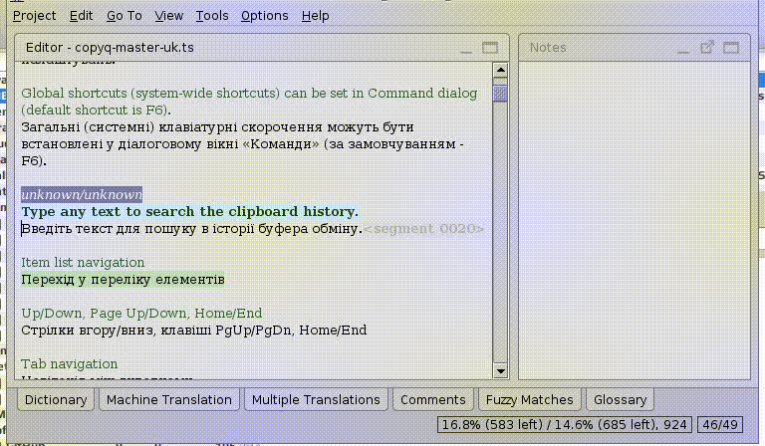This screenshot has width=765, height=446.
Task: Open the Tools menu
Action: (211, 16)
